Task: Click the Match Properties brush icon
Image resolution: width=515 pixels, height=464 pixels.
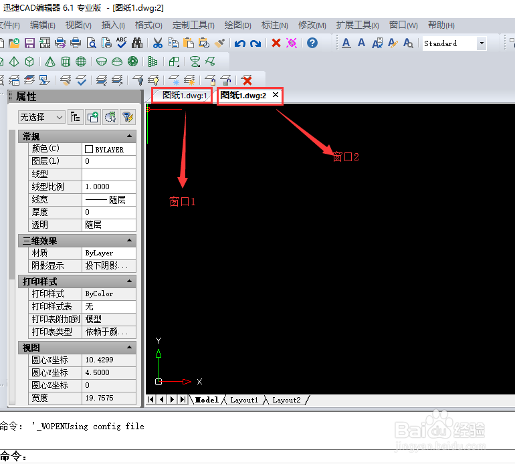Action: pos(219,43)
